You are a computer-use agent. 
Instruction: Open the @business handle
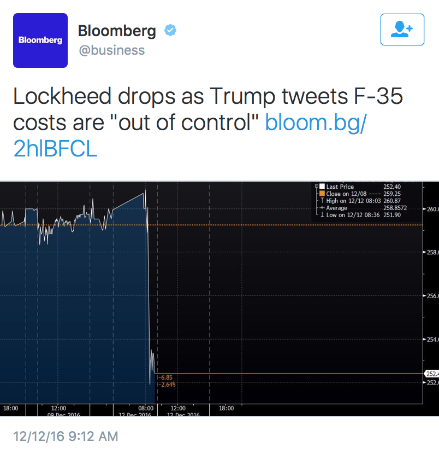[x=112, y=50]
